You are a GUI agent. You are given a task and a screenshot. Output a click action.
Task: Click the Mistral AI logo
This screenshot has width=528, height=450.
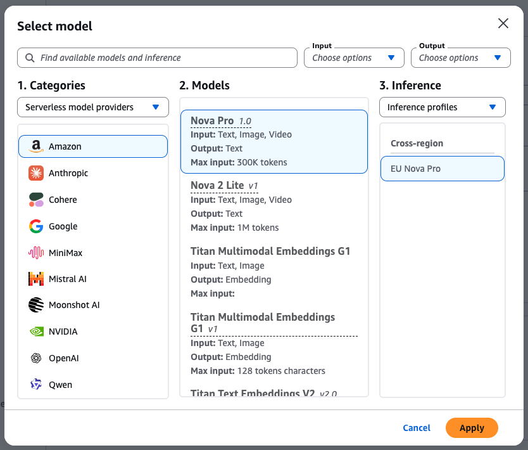click(x=36, y=279)
